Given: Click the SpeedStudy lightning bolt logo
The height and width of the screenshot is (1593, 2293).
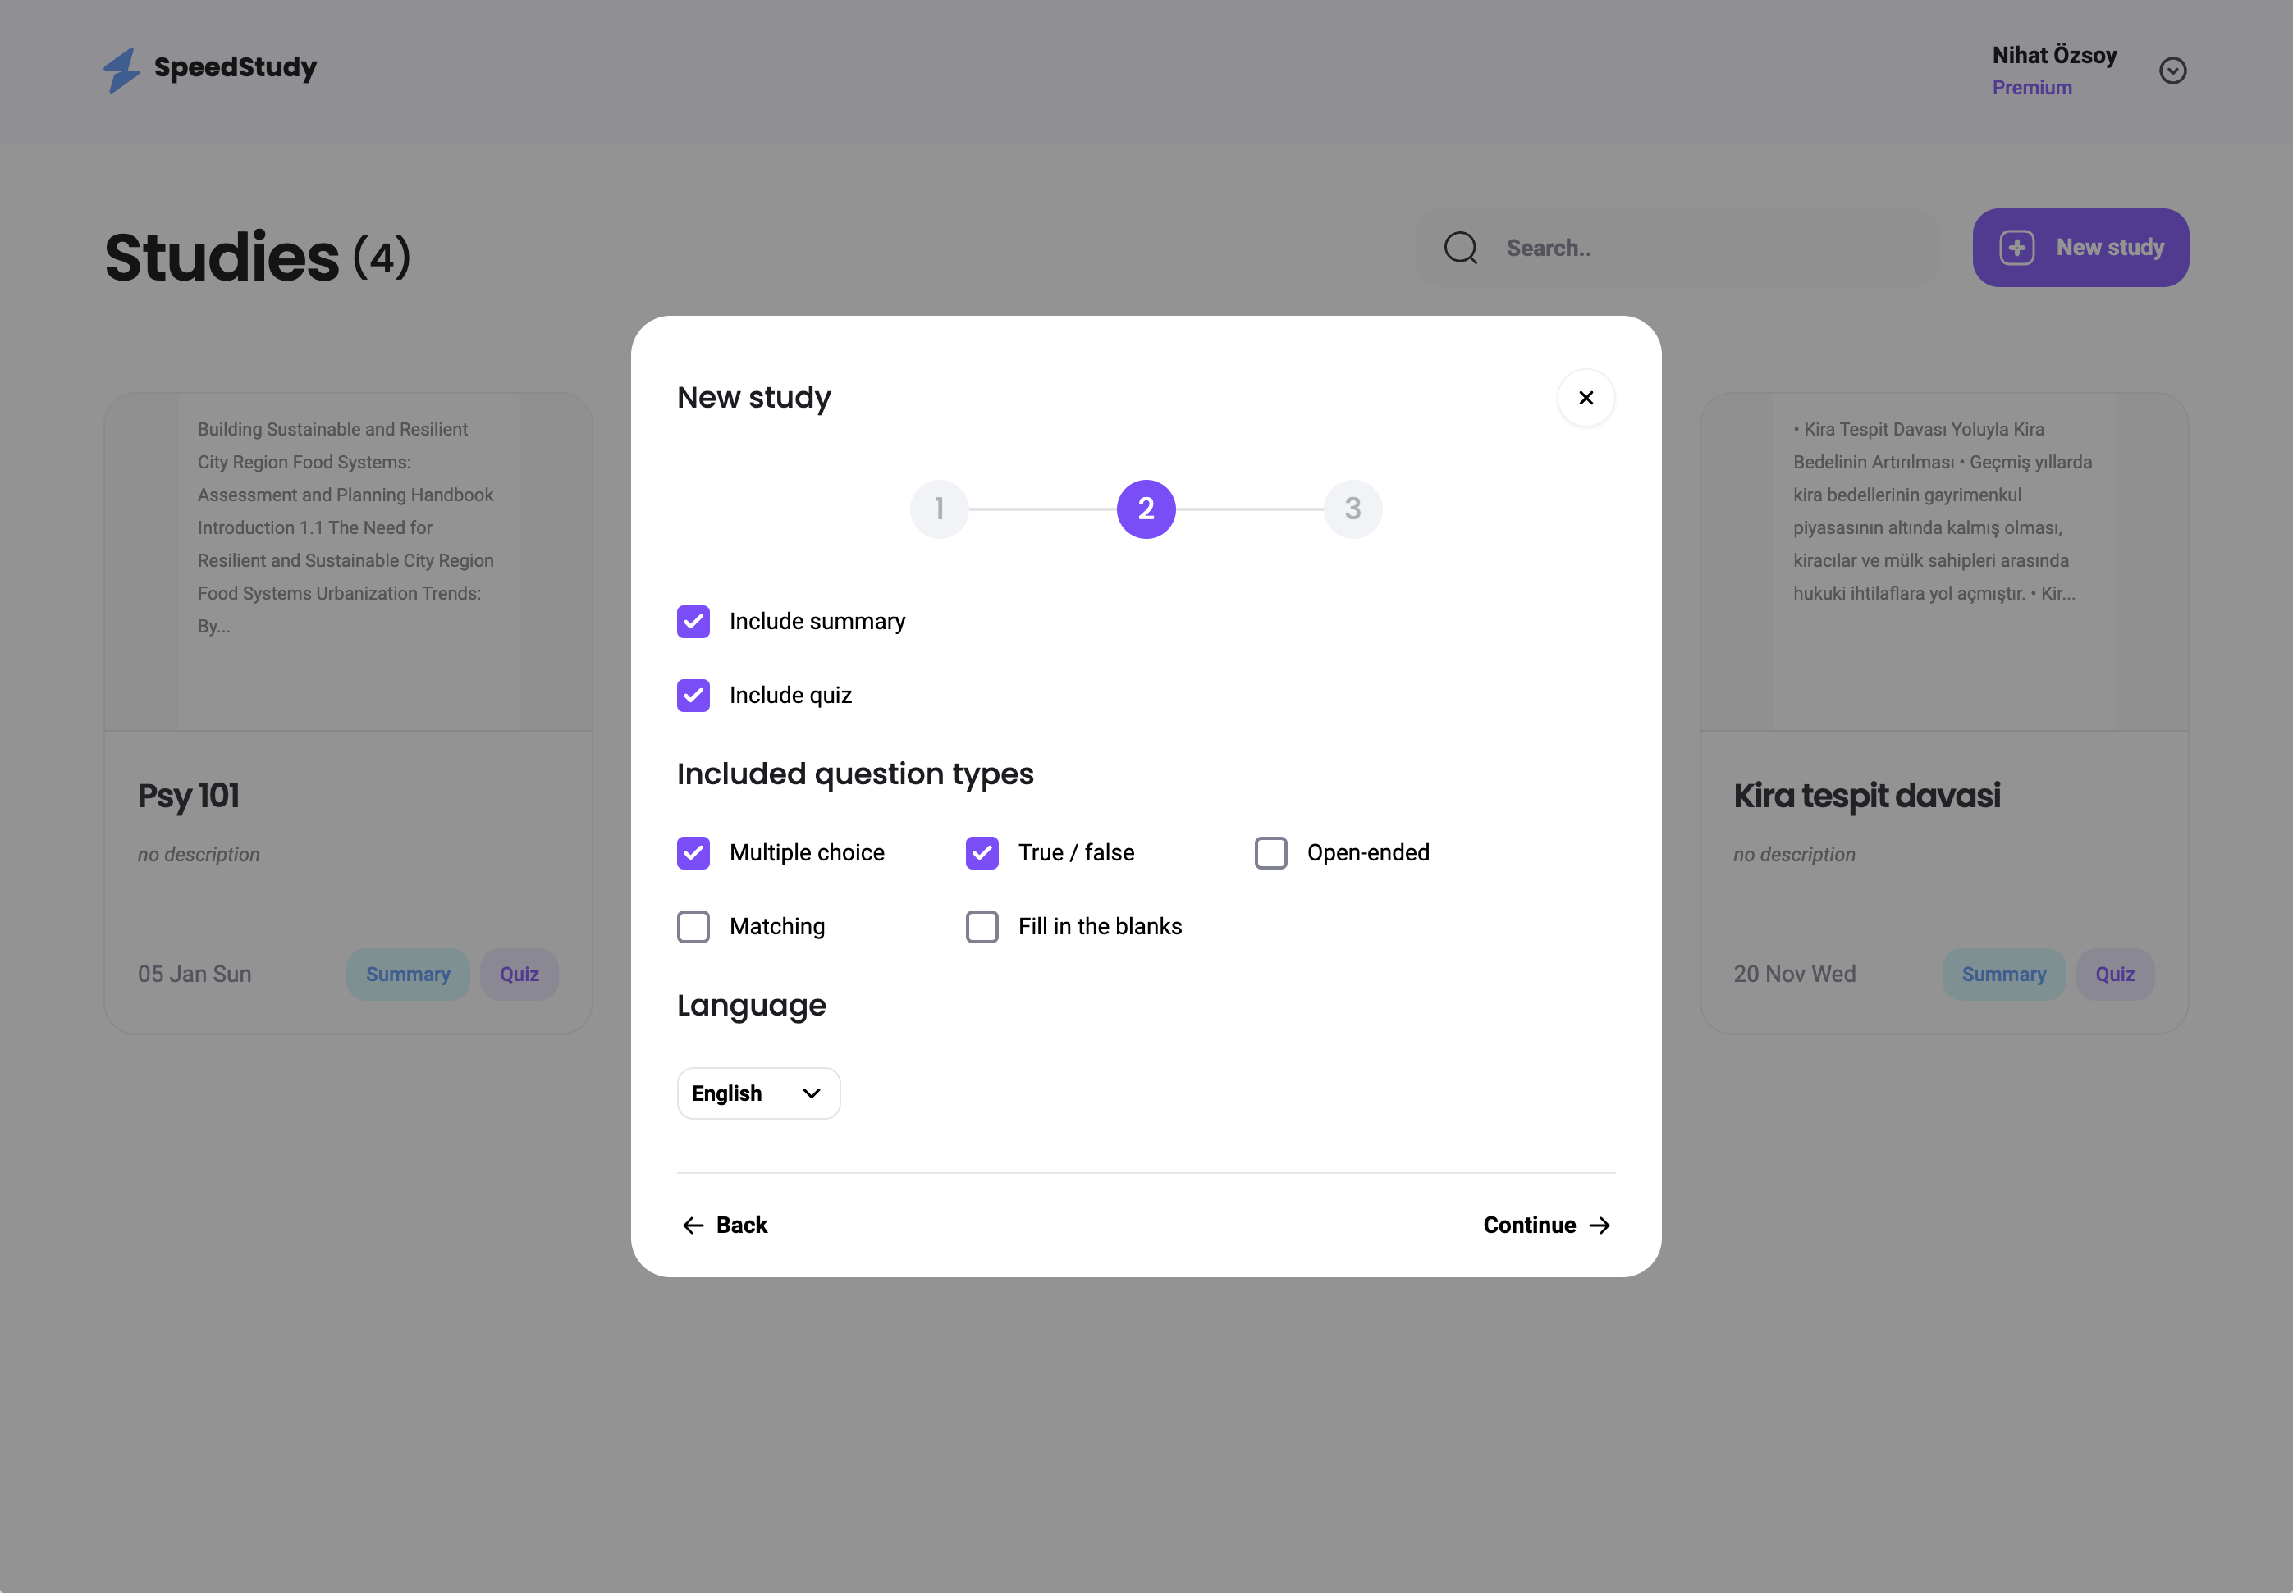Looking at the screenshot, I should 121,70.
